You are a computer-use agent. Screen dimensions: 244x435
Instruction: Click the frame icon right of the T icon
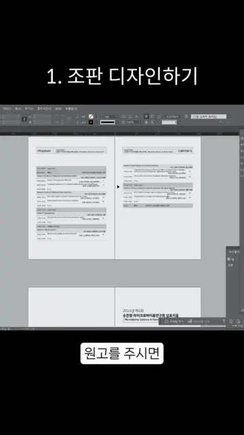tap(230, 321)
